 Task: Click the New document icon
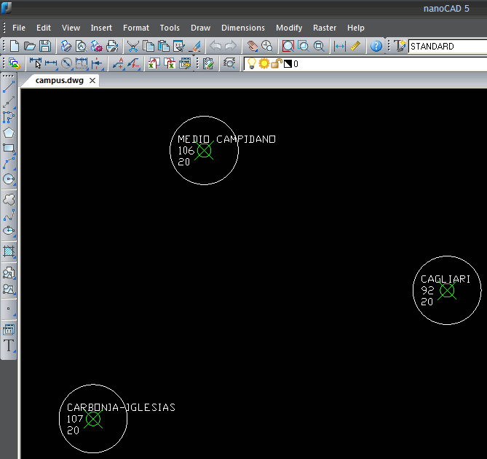pyautogui.click(x=15, y=46)
